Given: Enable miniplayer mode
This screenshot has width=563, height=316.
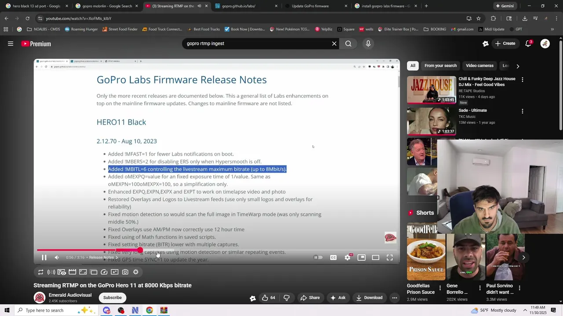Looking at the screenshot, I should click(362, 258).
